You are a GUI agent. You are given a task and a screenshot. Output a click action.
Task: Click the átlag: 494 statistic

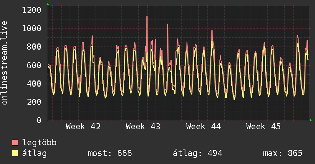pyautogui.click(x=198, y=153)
